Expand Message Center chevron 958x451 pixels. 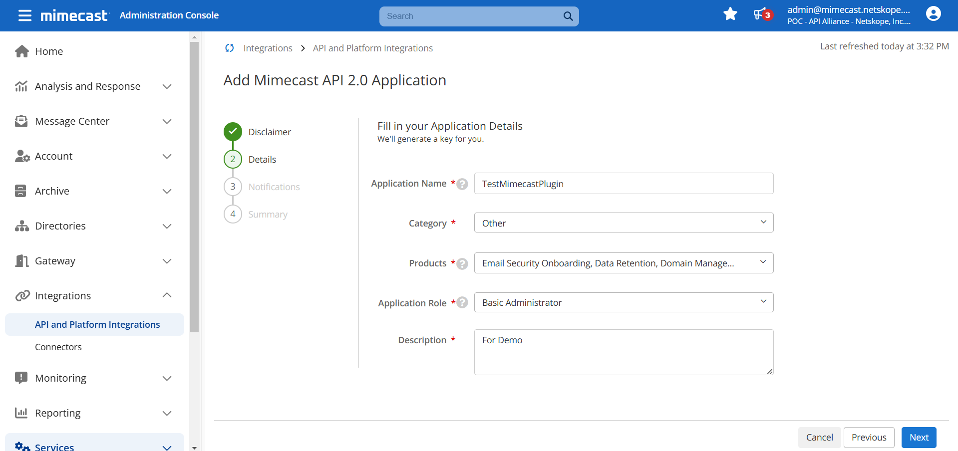pos(167,121)
